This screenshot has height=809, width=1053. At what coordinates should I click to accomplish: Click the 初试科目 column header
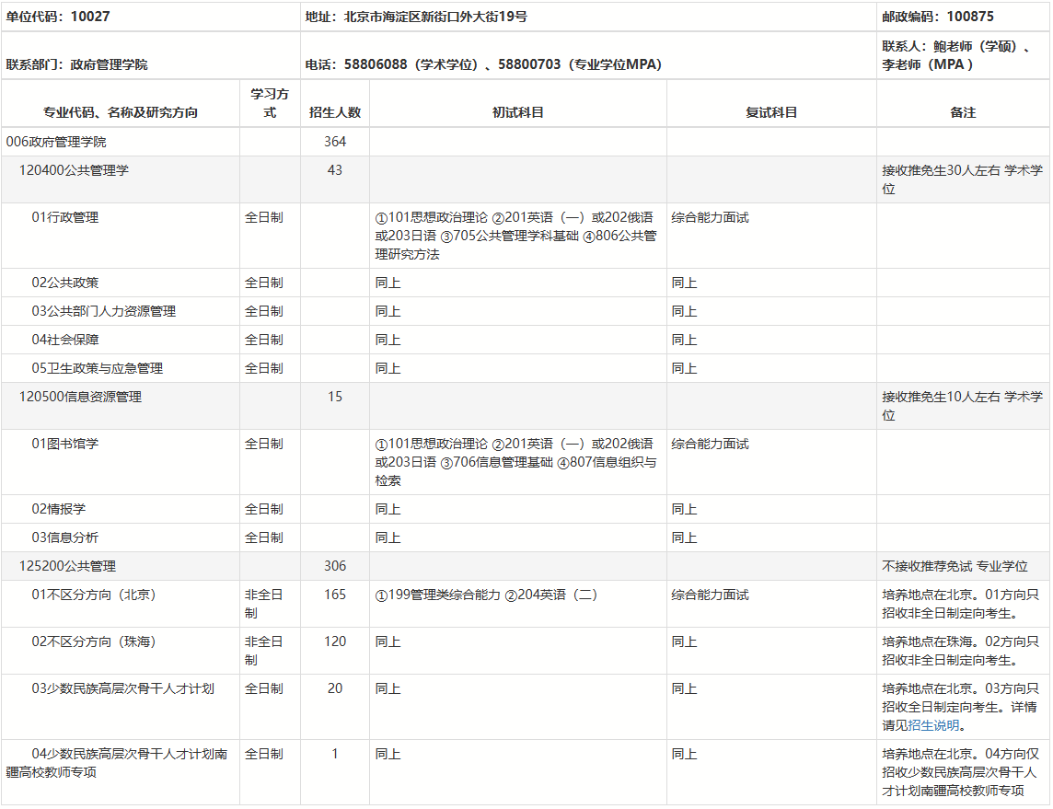(x=518, y=112)
